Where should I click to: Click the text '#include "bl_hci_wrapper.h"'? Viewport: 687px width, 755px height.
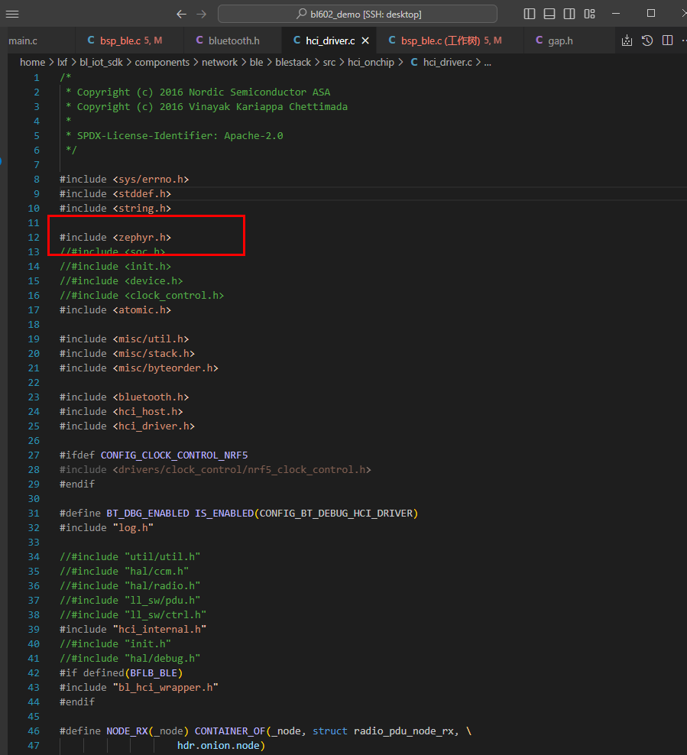(138, 688)
